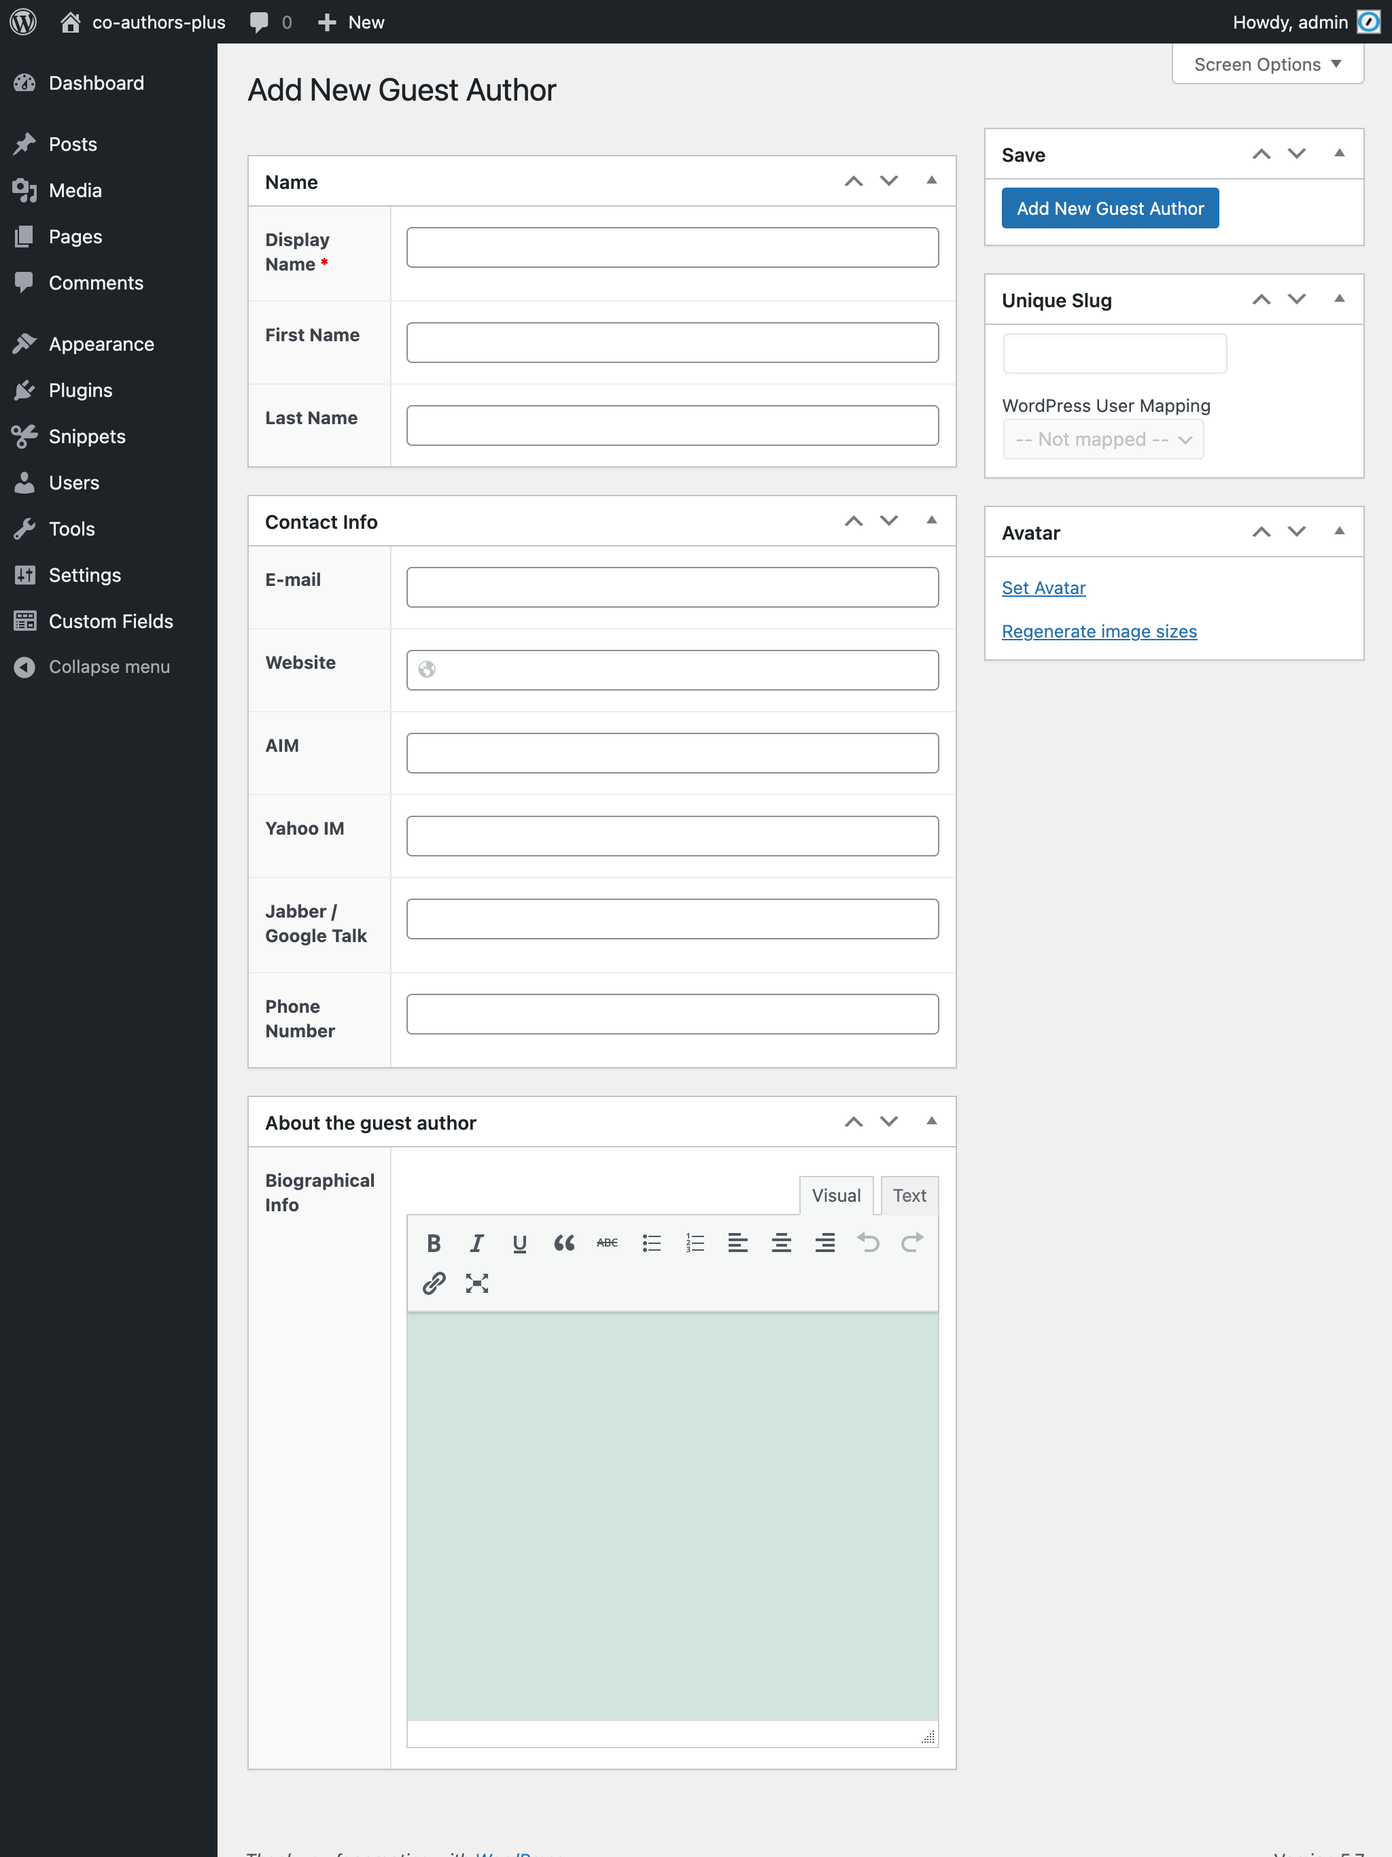Image resolution: width=1392 pixels, height=1857 pixels.
Task: Click the Undo icon in the editor
Action: click(x=869, y=1243)
